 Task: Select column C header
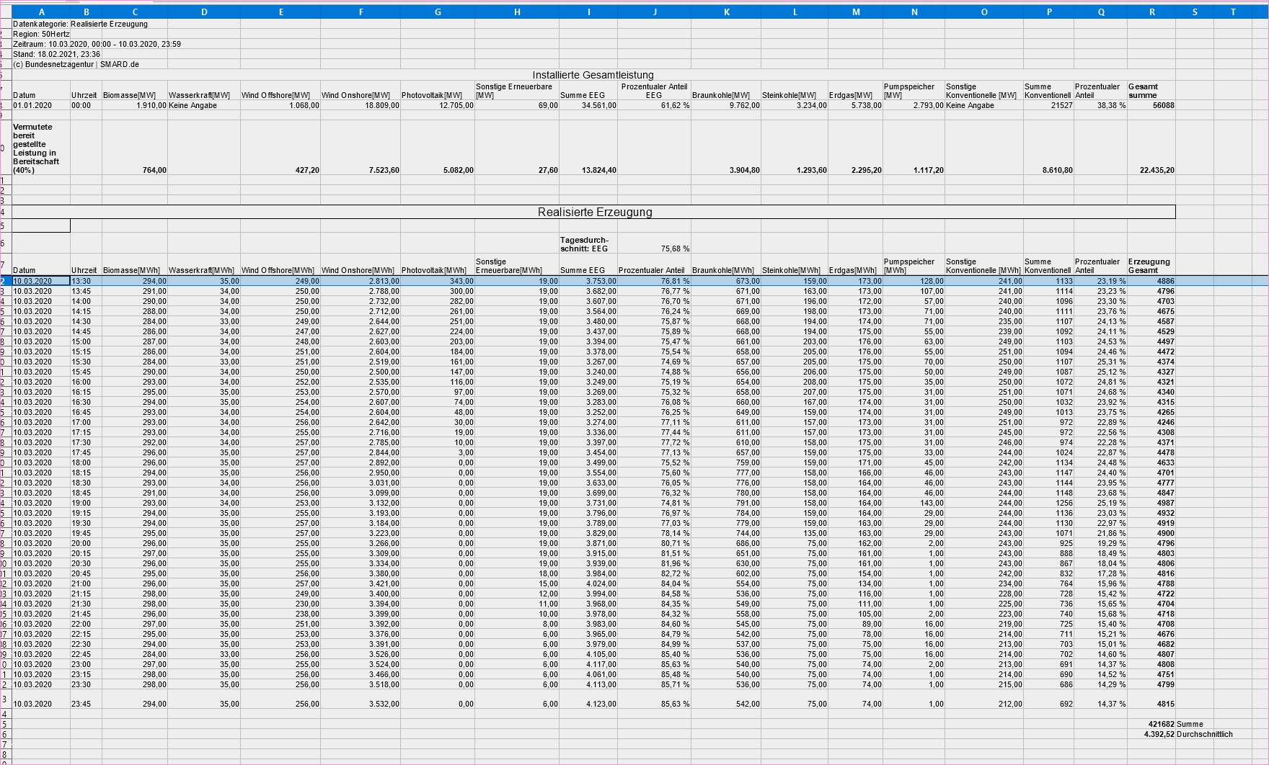135,12
